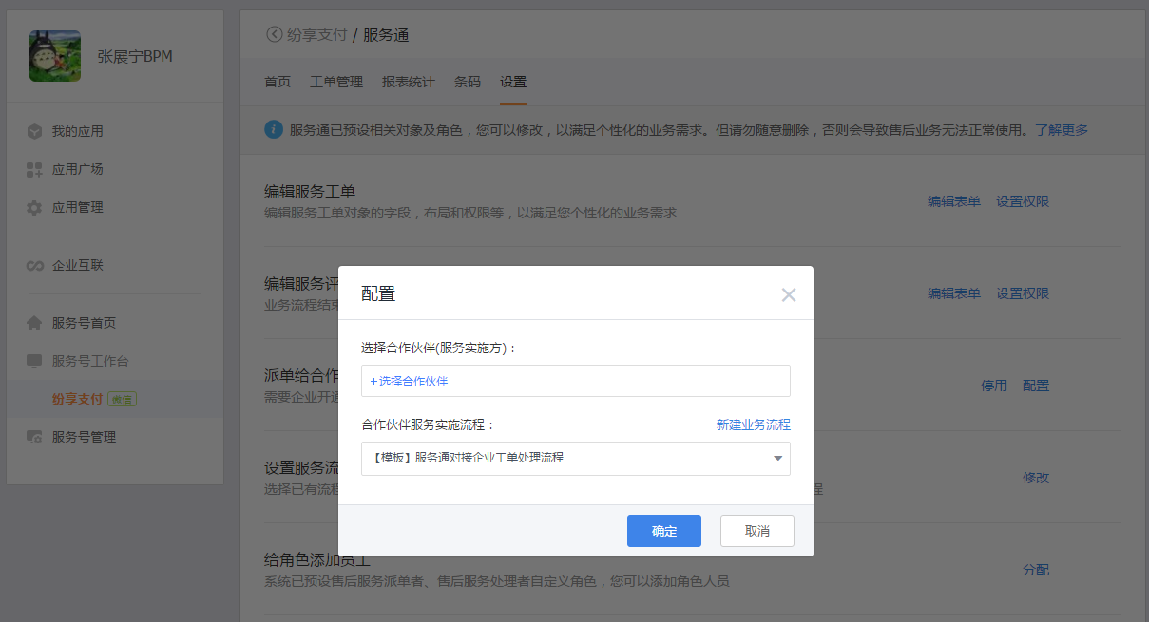Viewport: 1149px width, 622px height.
Task: Open the 了解更多 link
Action: click(1062, 130)
